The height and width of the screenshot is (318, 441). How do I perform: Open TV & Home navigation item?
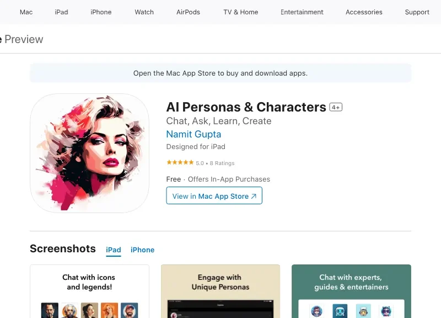(241, 12)
